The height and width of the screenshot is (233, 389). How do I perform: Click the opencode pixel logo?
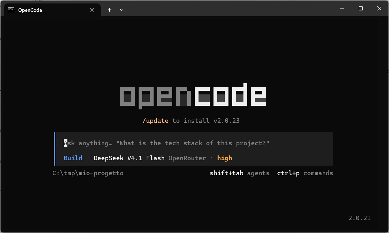(193, 96)
